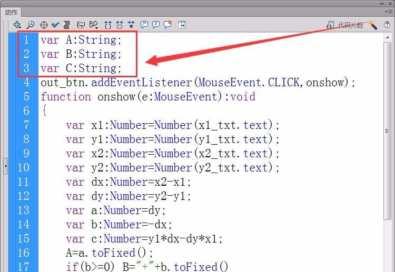Screen dimensions: 395x272
Task: Click 'A=a.toFixed()' on line 16
Action: tap(106, 253)
